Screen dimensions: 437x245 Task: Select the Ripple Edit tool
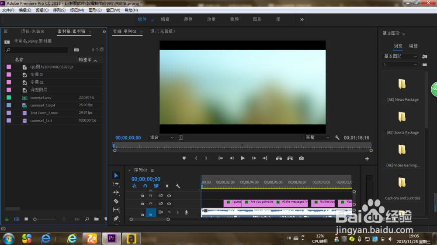pyautogui.click(x=116, y=192)
